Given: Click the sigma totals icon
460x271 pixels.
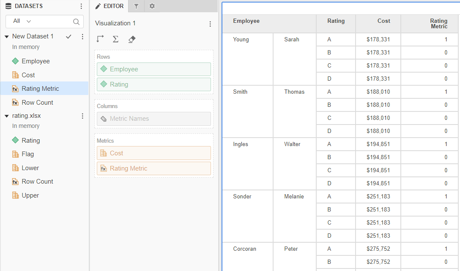Looking at the screenshot, I should point(115,39).
